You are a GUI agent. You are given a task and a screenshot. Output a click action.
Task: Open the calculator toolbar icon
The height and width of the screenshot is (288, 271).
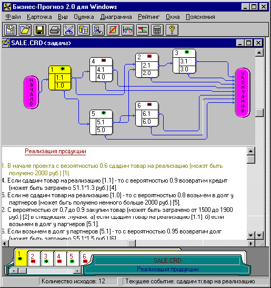(x=157, y=29)
